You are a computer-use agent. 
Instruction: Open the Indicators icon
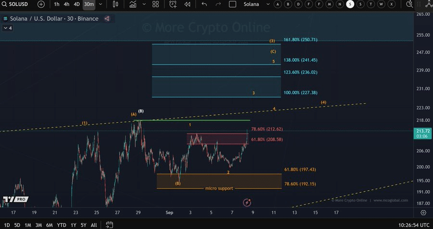(133, 4)
